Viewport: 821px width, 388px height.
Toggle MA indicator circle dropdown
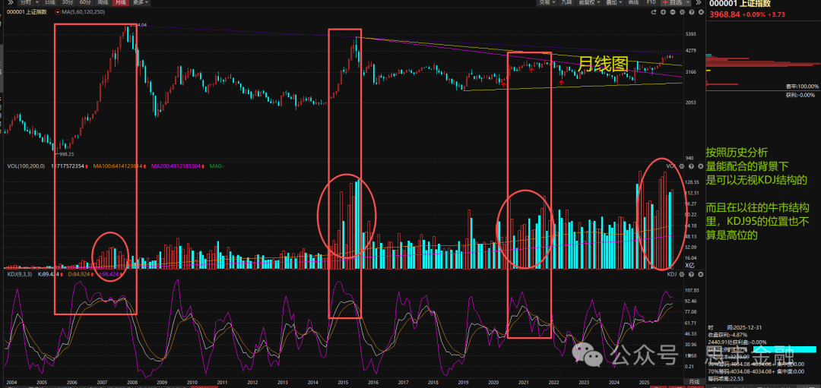(58, 12)
